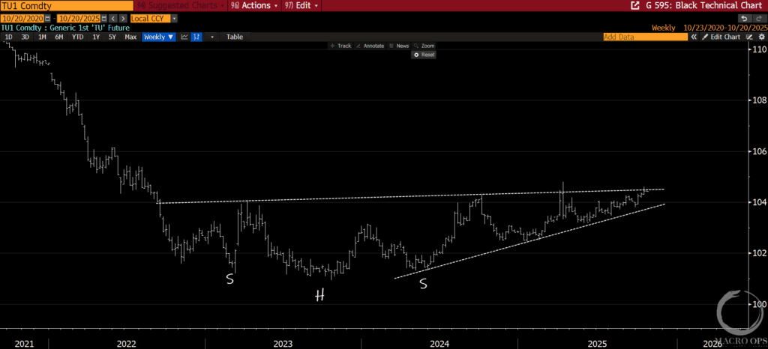Open end date calendar picker

coord(104,17)
